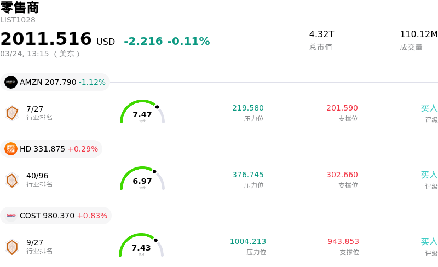Screen dimensions: 438x267
Task: Click the COST 买入 rating link
Action: click(x=429, y=242)
